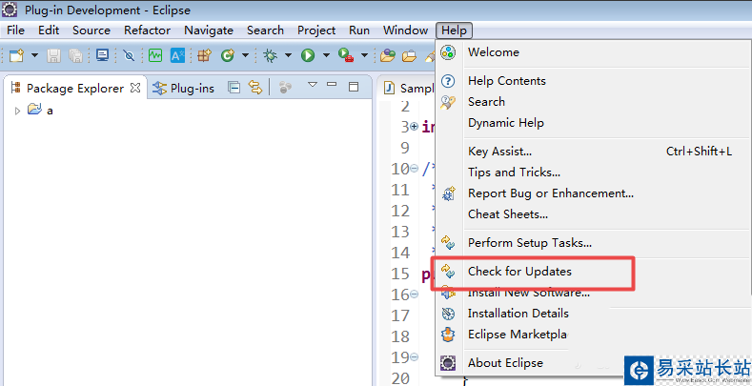The image size is (752, 386).
Task: Click the Debug bug icon
Action: click(x=271, y=55)
